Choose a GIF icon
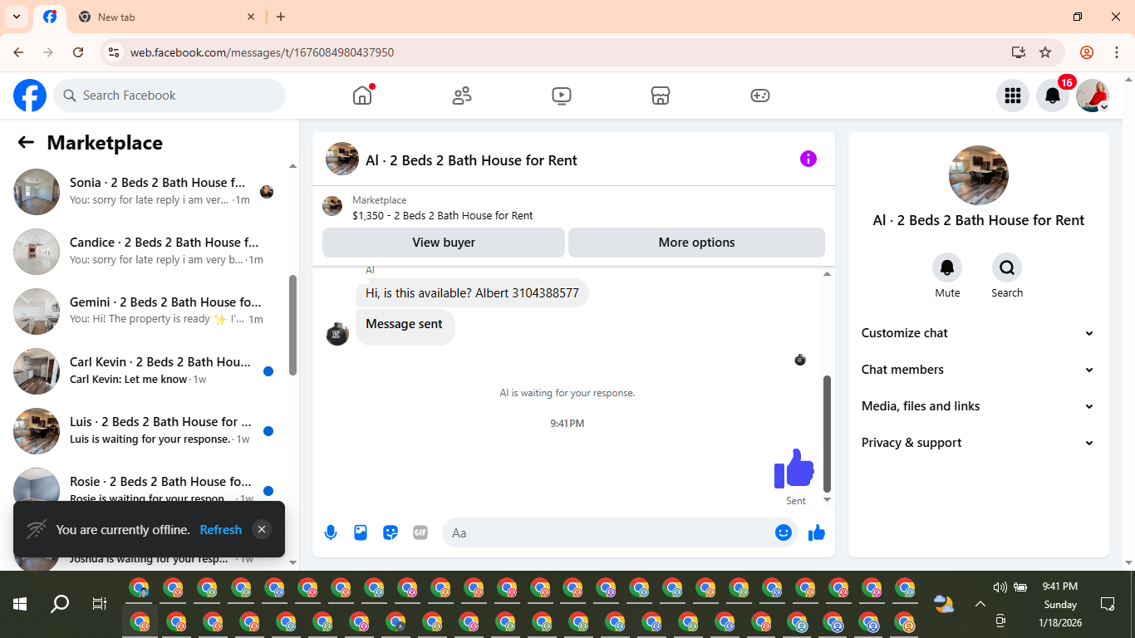 (x=420, y=532)
